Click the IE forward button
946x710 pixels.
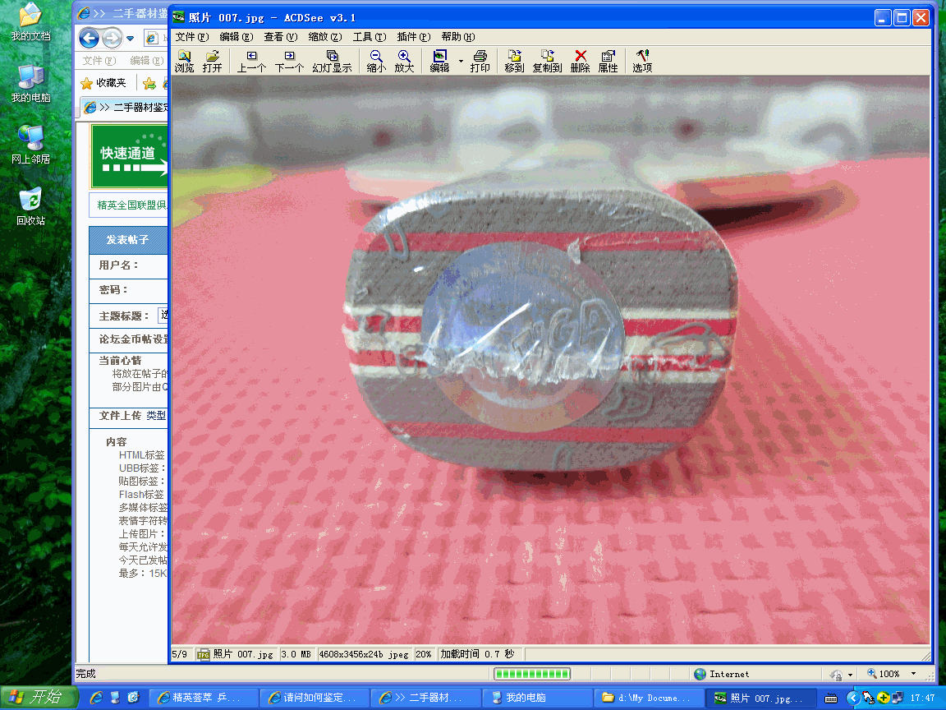112,39
